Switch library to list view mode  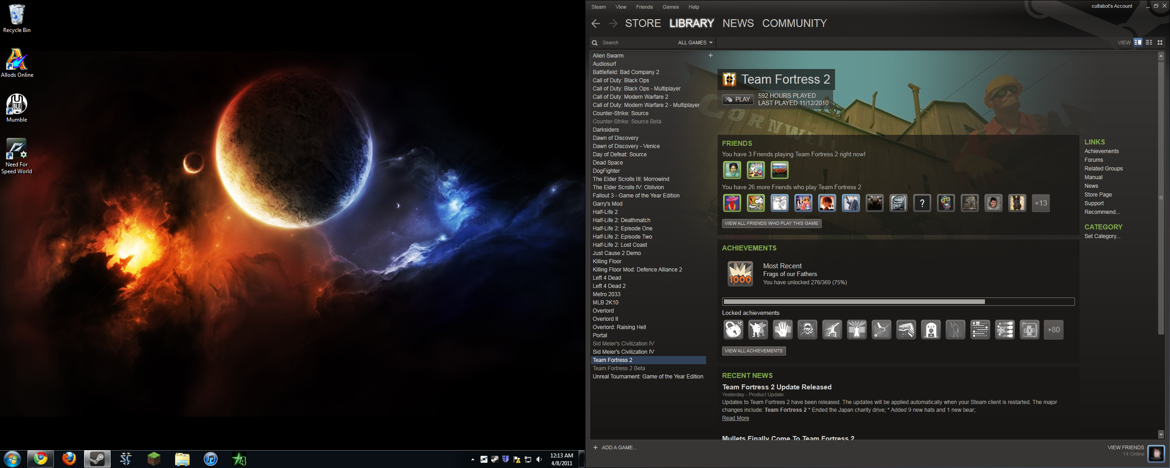pyautogui.click(x=1149, y=42)
